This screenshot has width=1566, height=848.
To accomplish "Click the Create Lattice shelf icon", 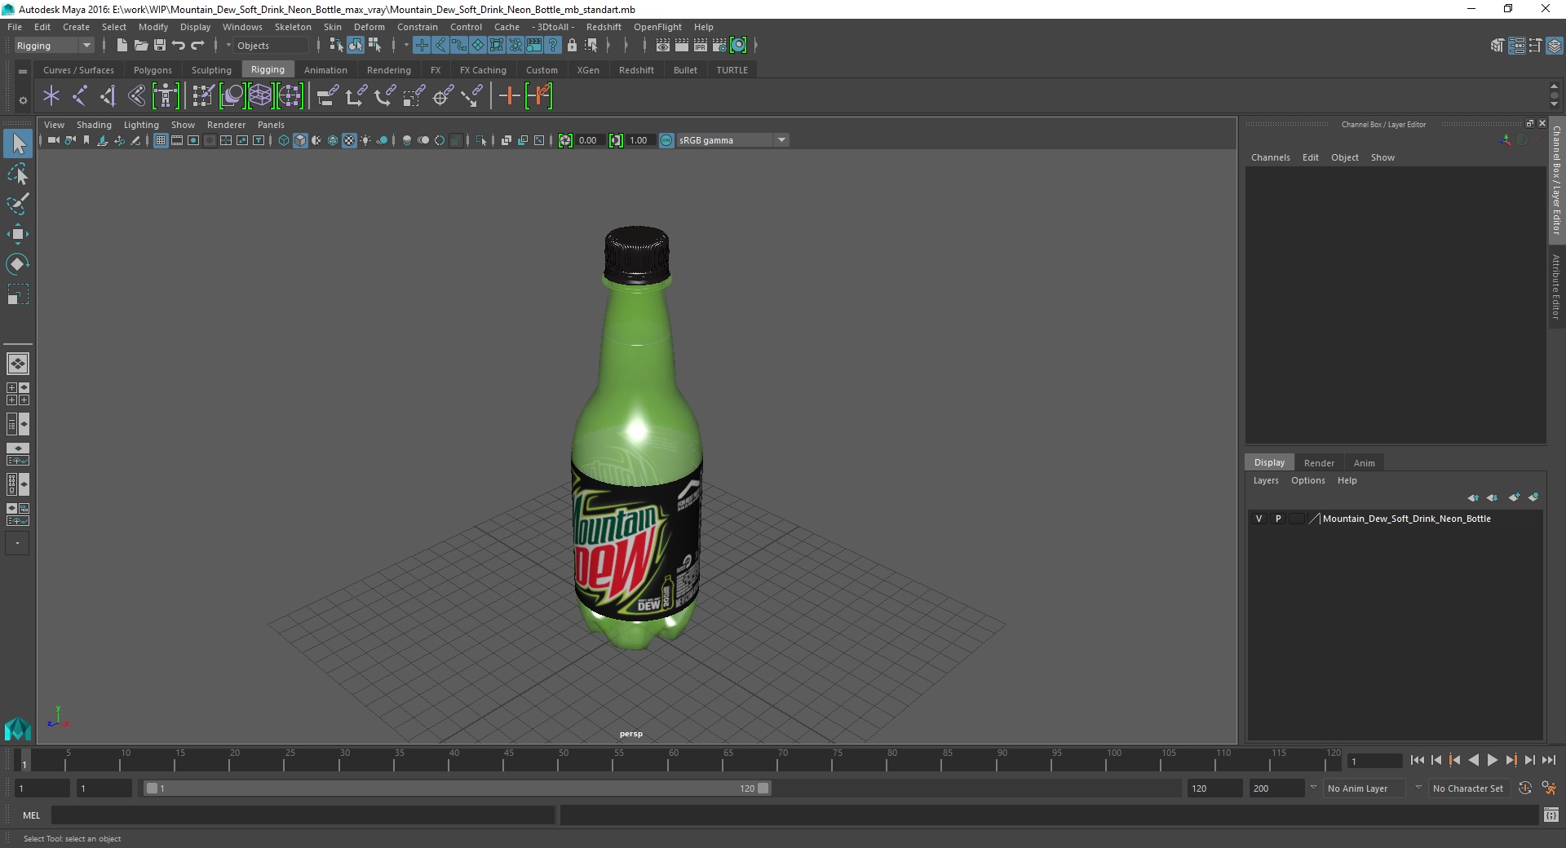I will pyautogui.click(x=260, y=96).
